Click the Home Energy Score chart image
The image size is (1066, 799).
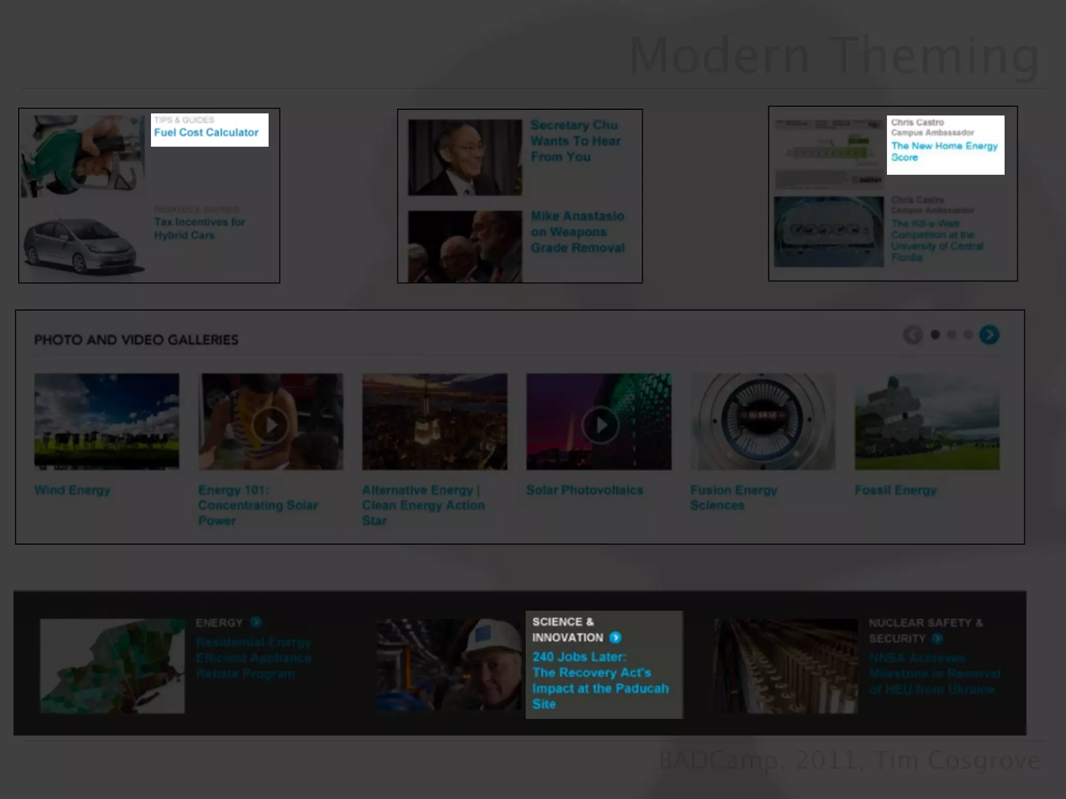(x=829, y=154)
